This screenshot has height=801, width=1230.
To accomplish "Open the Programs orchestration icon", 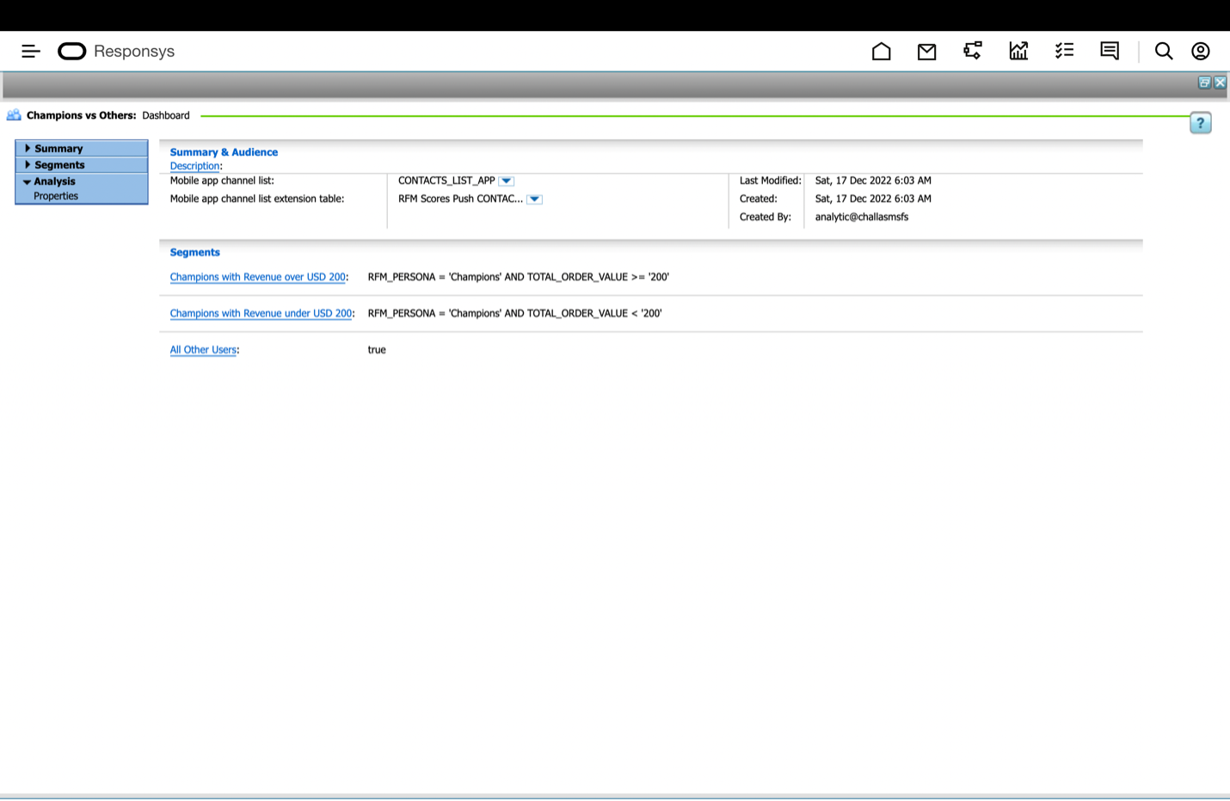I will coord(973,52).
